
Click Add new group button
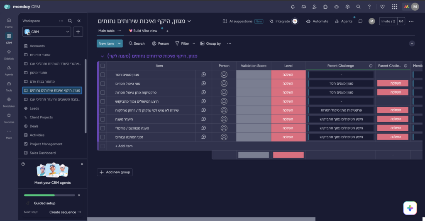115,172
